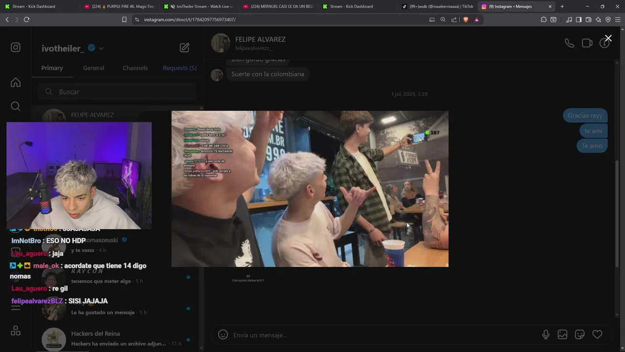Bookmark this page icon in address bar
The width and height of the screenshot is (625, 352).
click(x=124, y=20)
